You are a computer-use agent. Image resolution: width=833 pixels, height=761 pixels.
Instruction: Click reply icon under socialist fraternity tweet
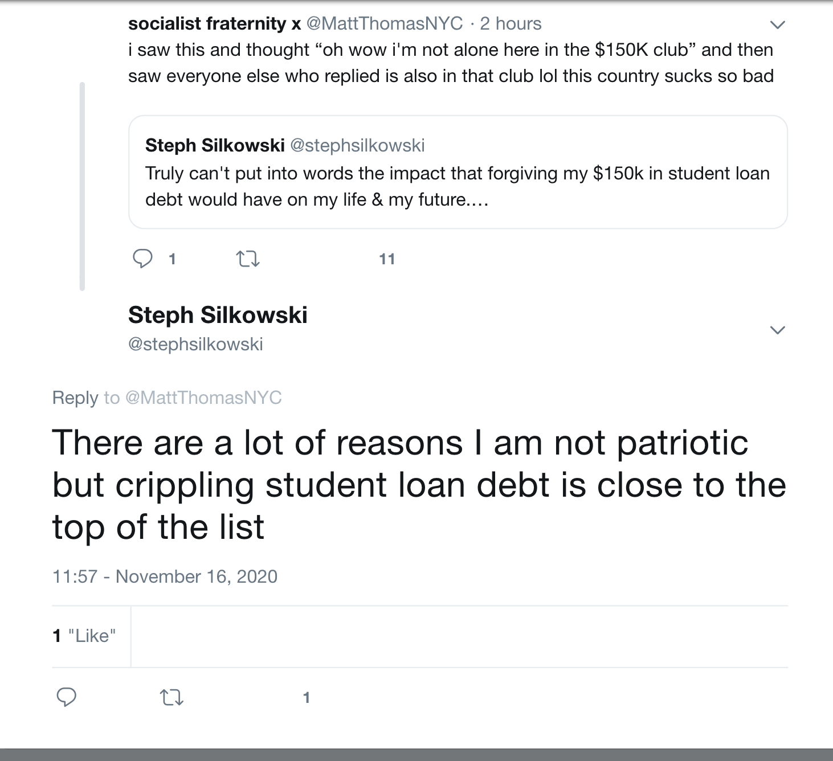coord(142,259)
